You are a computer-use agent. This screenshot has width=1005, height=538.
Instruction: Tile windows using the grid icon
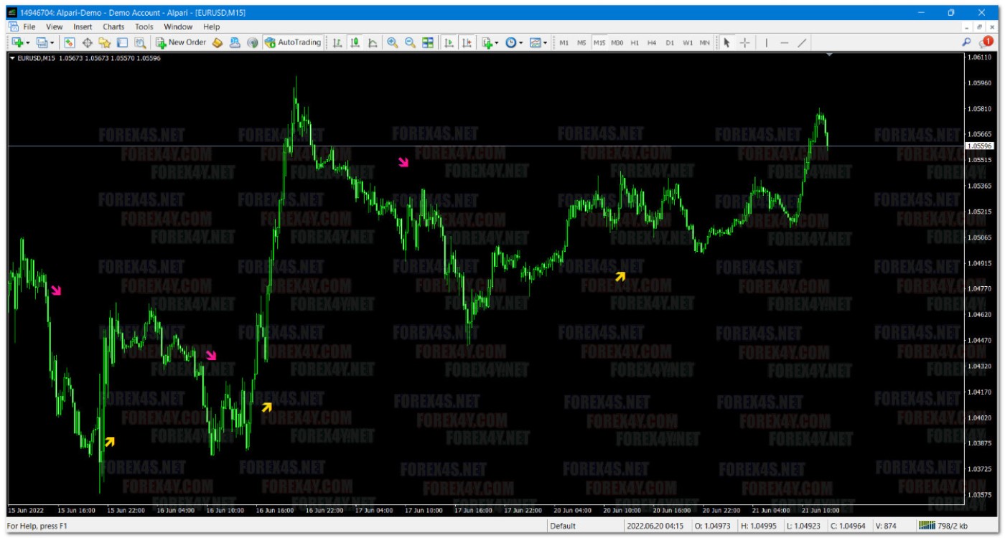(x=428, y=43)
